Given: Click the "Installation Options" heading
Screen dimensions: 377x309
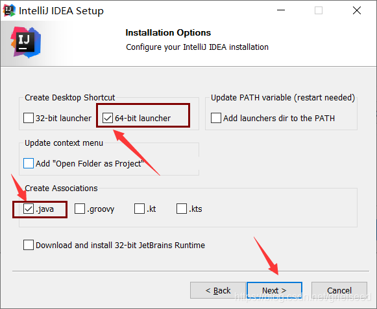Looking at the screenshot, I should click(x=168, y=32).
